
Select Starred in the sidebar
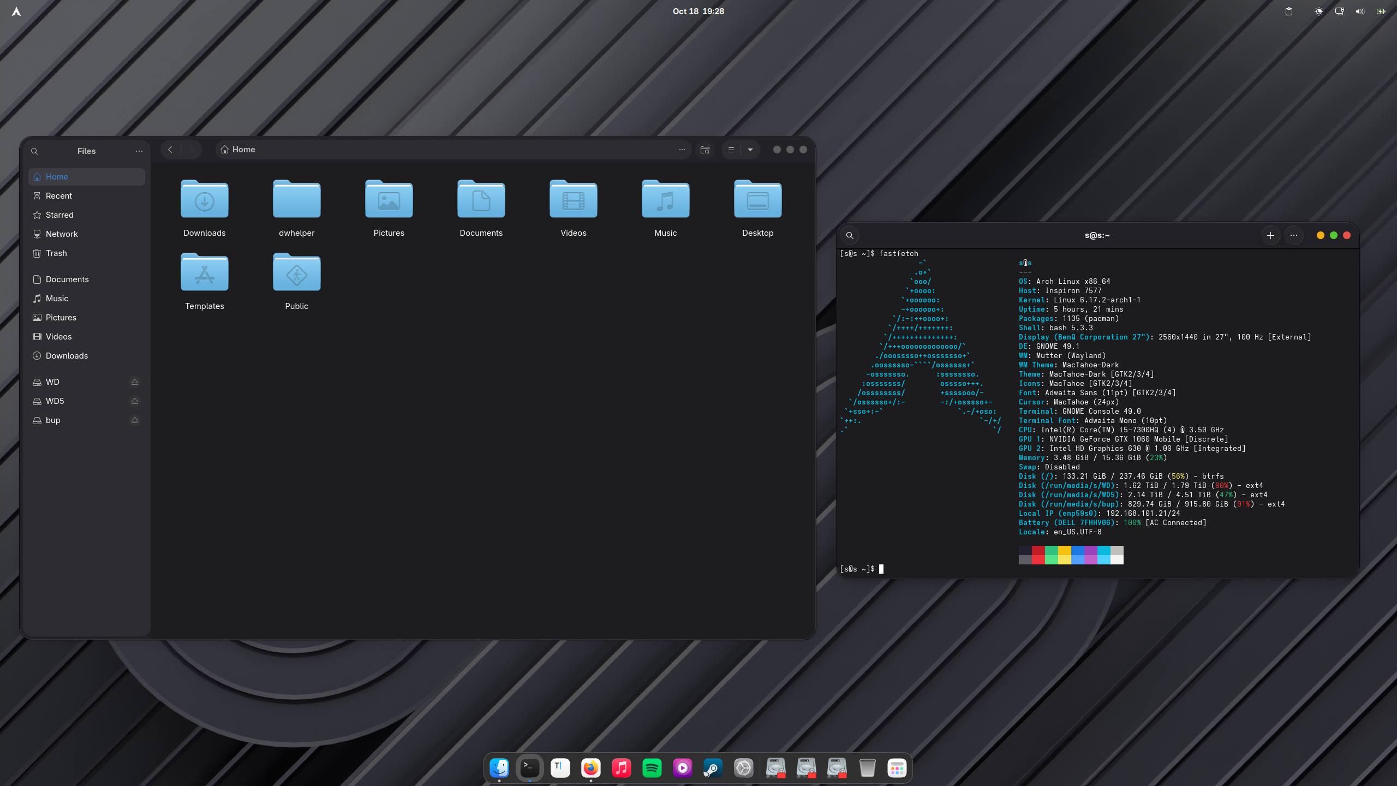click(x=59, y=215)
